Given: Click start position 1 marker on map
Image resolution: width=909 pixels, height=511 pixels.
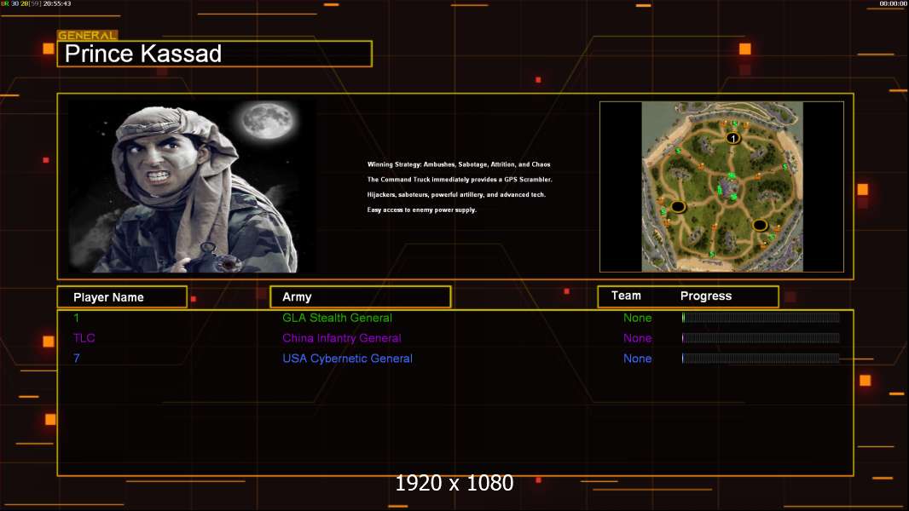Looking at the screenshot, I should [732, 138].
